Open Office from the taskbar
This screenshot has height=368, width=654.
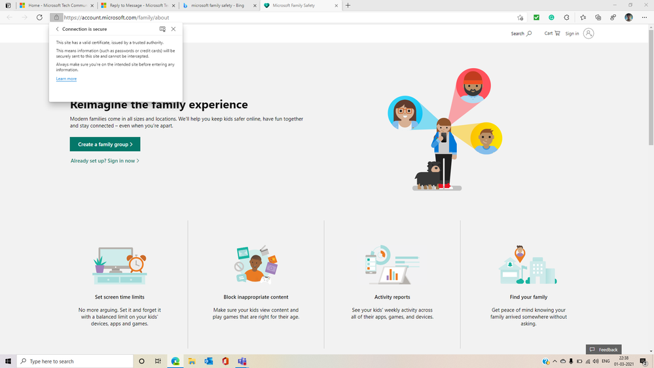[x=225, y=361]
